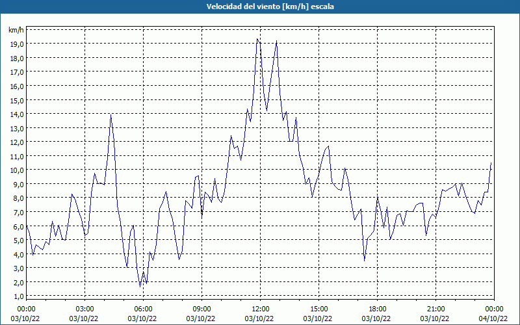
Task: Pick the '16,0' axis value
Action: point(18,86)
